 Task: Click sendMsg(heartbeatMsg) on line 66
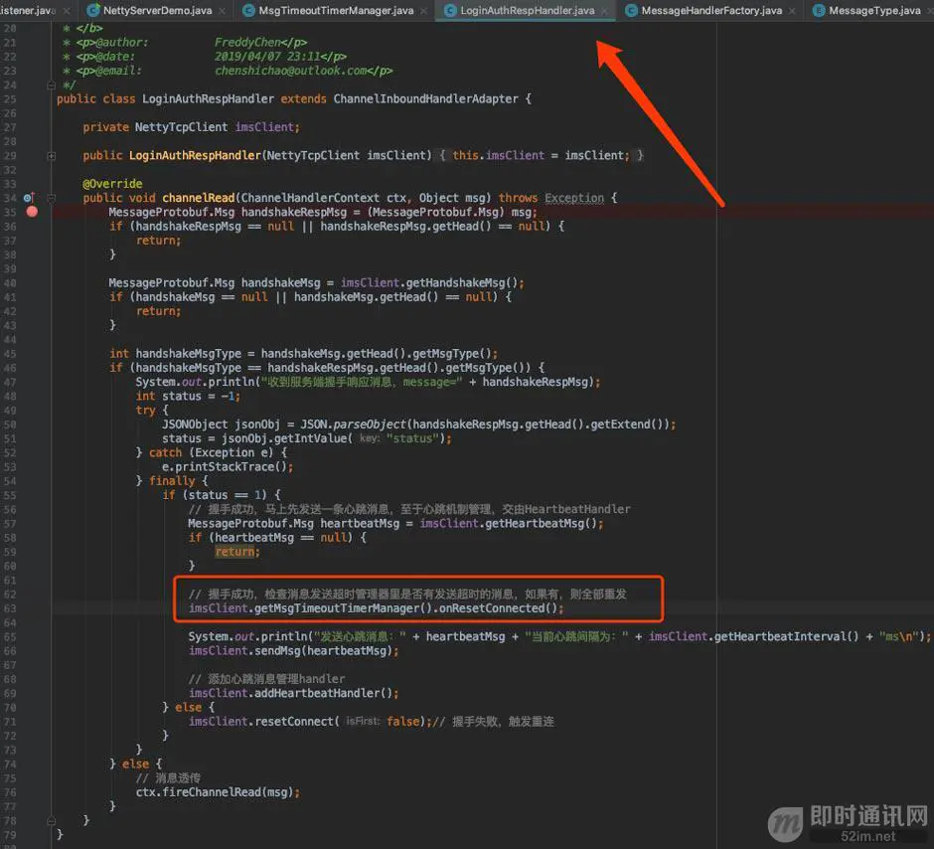point(324,650)
